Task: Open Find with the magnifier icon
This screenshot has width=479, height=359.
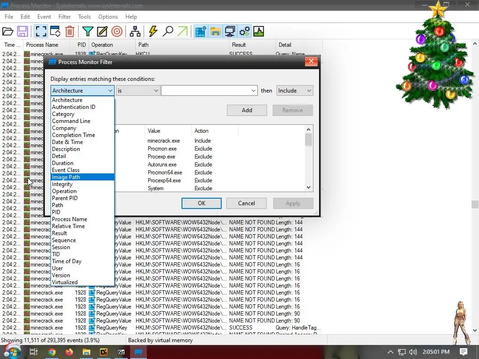Action: (168, 31)
